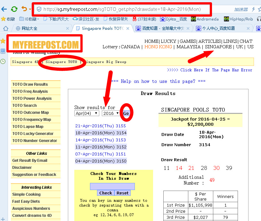Open draw 04-Apr-2016(Mon) 3150

click(x=101, y=161)
